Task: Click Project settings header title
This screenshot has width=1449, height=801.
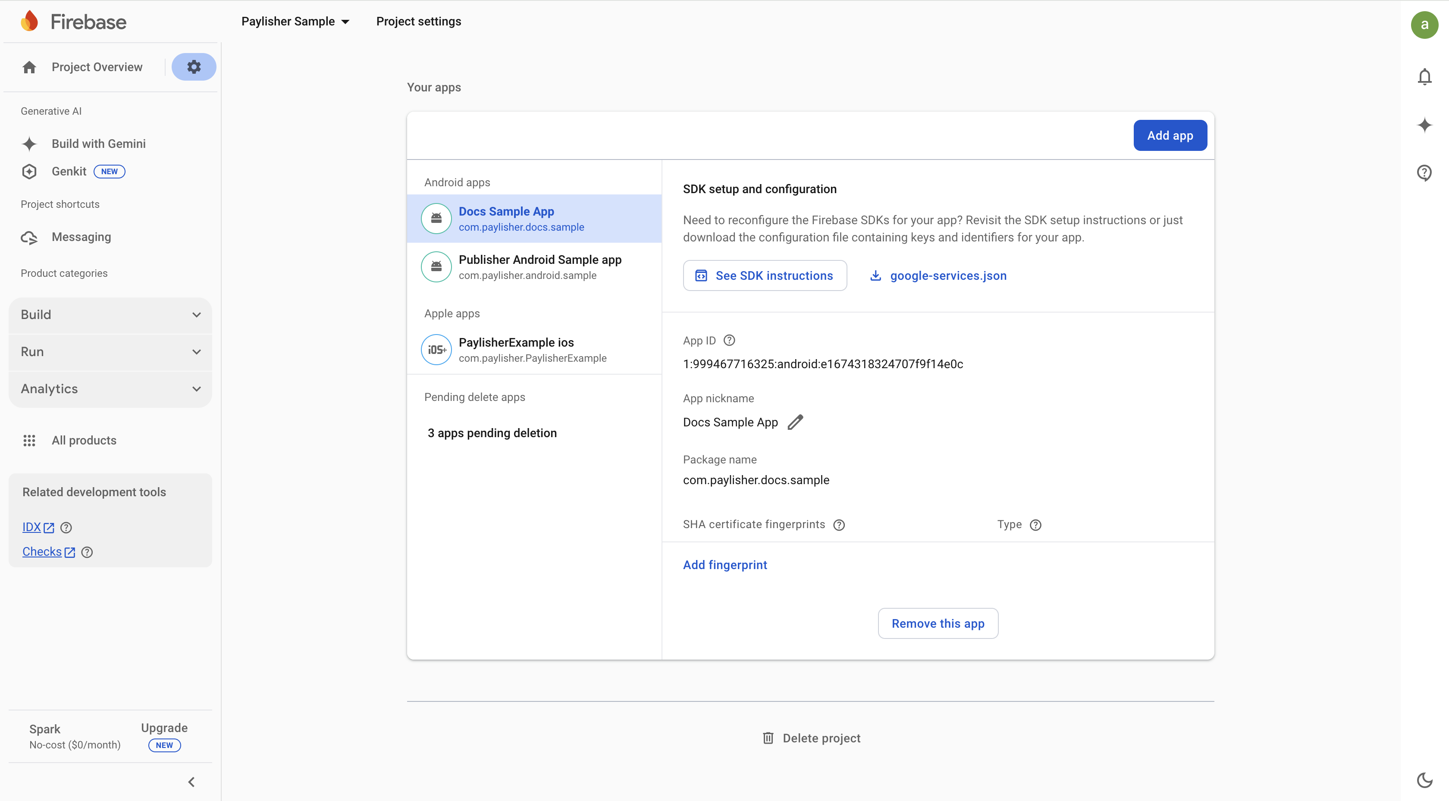Action: 418,22
